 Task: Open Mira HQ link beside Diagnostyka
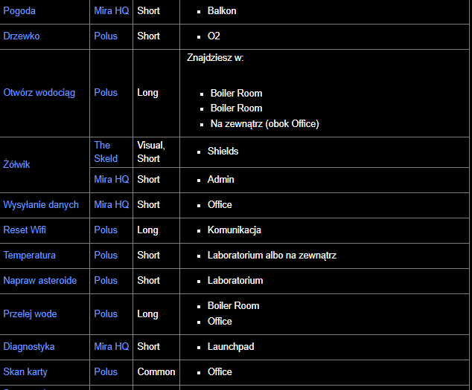coord(112,346)
